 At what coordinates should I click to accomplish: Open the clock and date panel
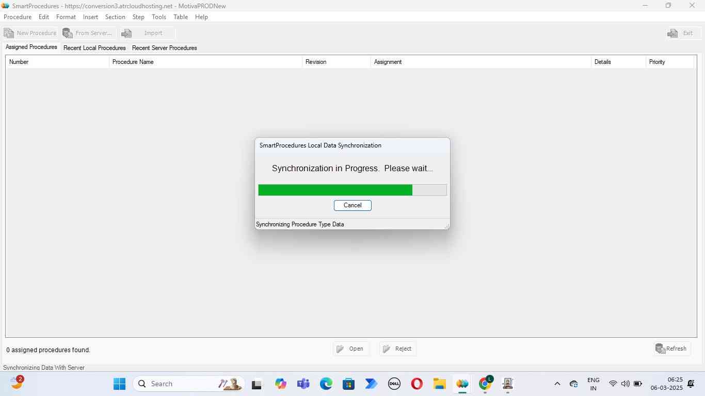[x=666, y=384]
